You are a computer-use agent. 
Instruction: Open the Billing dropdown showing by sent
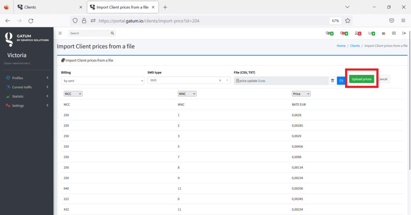point(102,81)
